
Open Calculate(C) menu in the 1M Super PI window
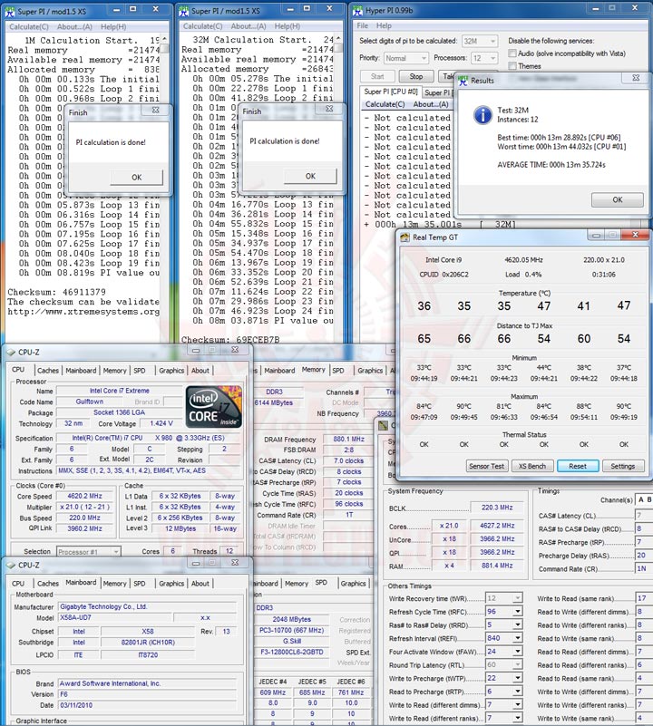pos(29,27)
